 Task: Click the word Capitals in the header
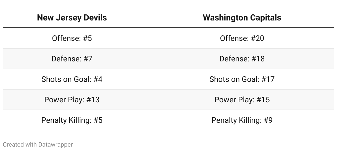pos(265,18)
